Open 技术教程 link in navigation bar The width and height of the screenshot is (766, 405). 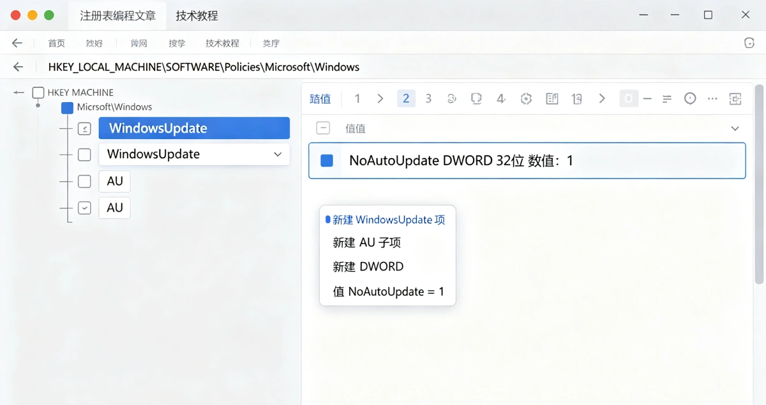click(222, 43)
